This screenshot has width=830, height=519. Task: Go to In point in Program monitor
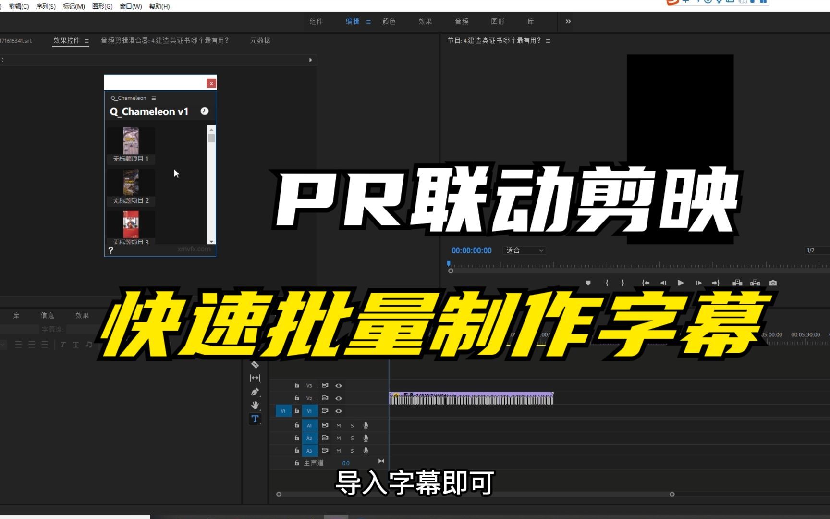point(646,283)
